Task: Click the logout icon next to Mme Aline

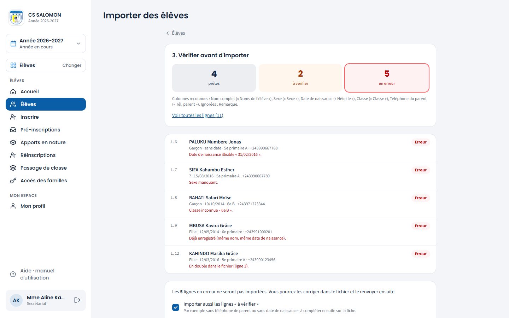Action: tap(77, 300)
